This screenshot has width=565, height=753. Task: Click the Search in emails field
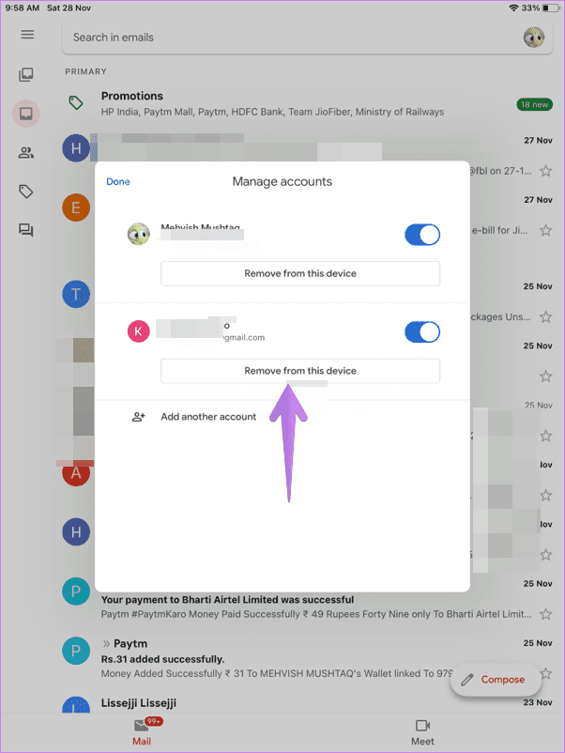pyautogui.click(x=307, y=38)
